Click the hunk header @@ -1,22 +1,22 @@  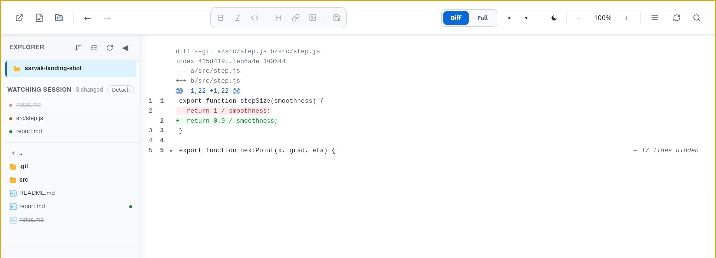[x=208, y=91]
